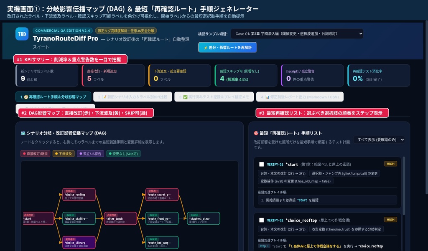Screen dimensions: 428x251
Task: Click the target icon beside 手順リスト heading
Action: point(256,133)
